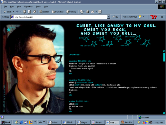The height and width of the screenshot is (125, 166).
Task: Click the Yahoo Y! toolbar logo
Action: tap(154, 17)
